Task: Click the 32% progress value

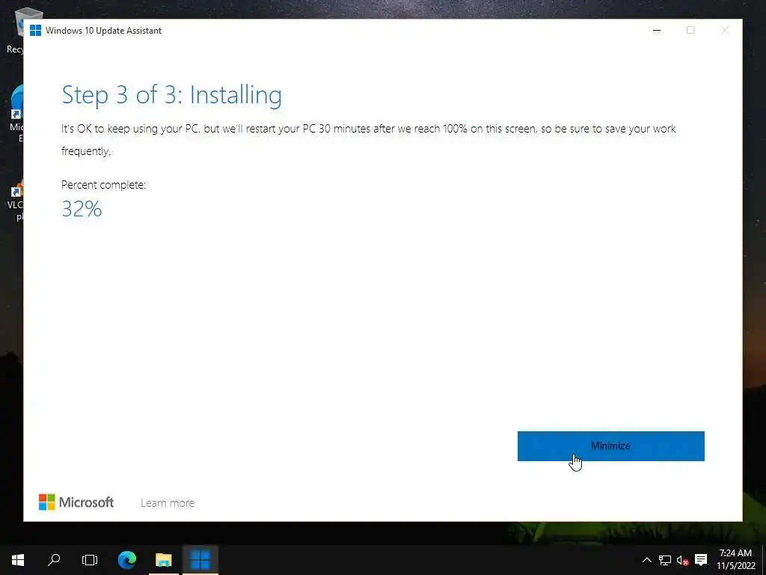Action: [82, 209]
